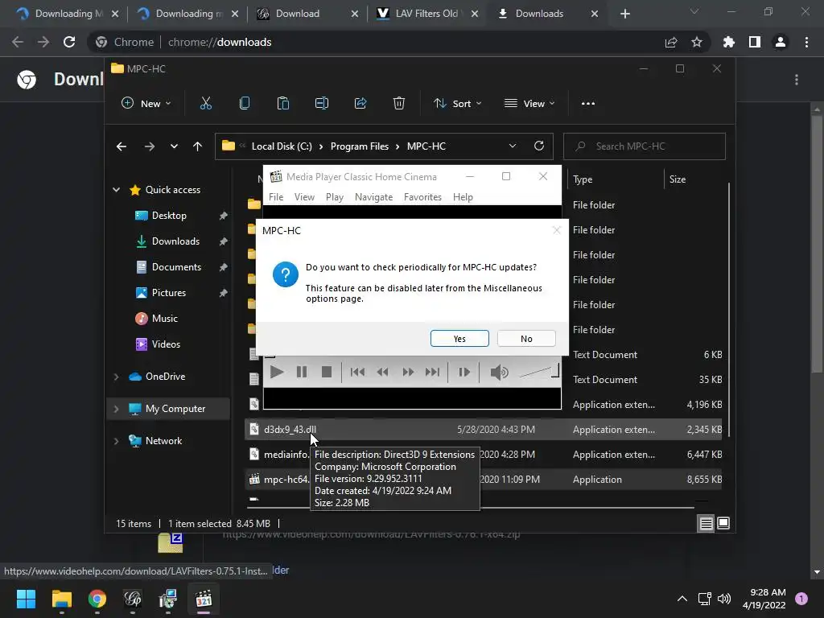Open Documents in the navigation pane
The image size is (824, 618).
(x=176, y=267)
